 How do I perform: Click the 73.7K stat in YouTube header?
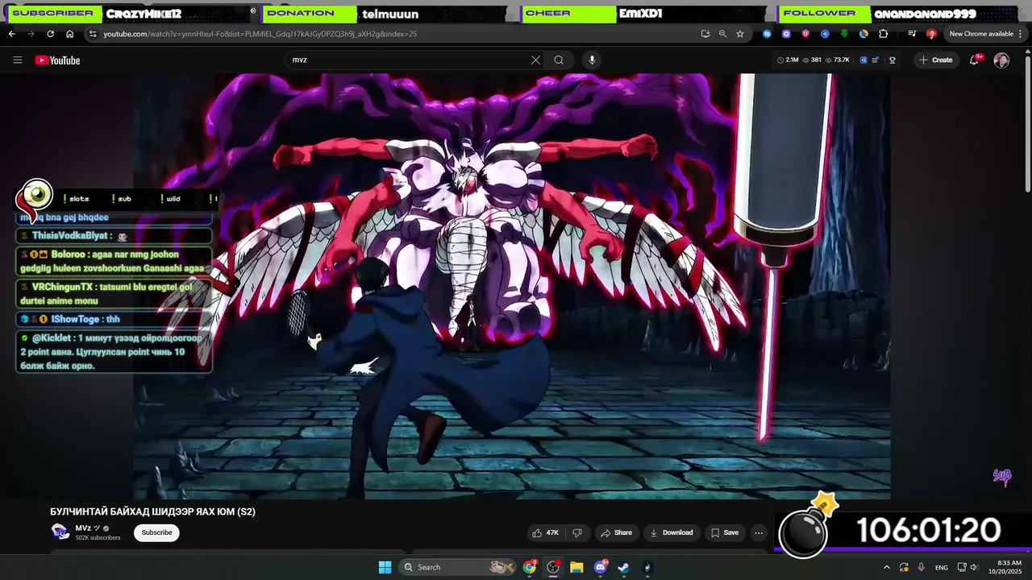click(837, 60)
